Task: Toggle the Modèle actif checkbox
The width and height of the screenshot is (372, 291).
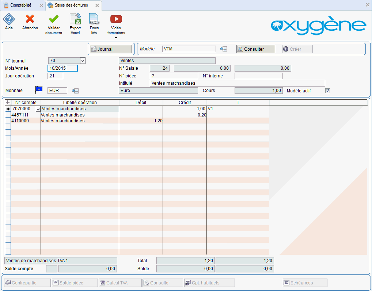Action: click(328, 91)
